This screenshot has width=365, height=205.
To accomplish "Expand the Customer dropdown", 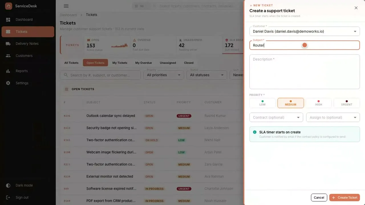I will click(x=305, y=31).
